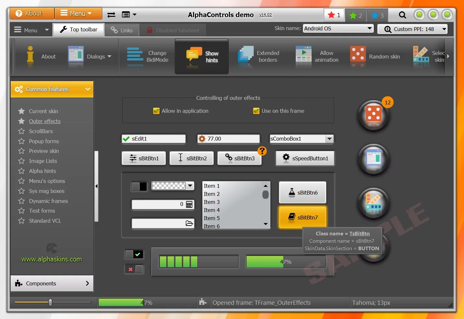Open the Skin name combo box
This screenshot has height=319, width=464.
click(x=338, y=28)
